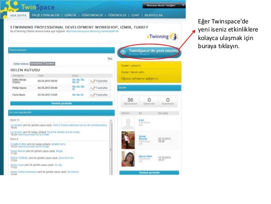The image size is (271, 204).
Task: Open ÖĞRETMENLER menu item
Action: pos(92,15)
